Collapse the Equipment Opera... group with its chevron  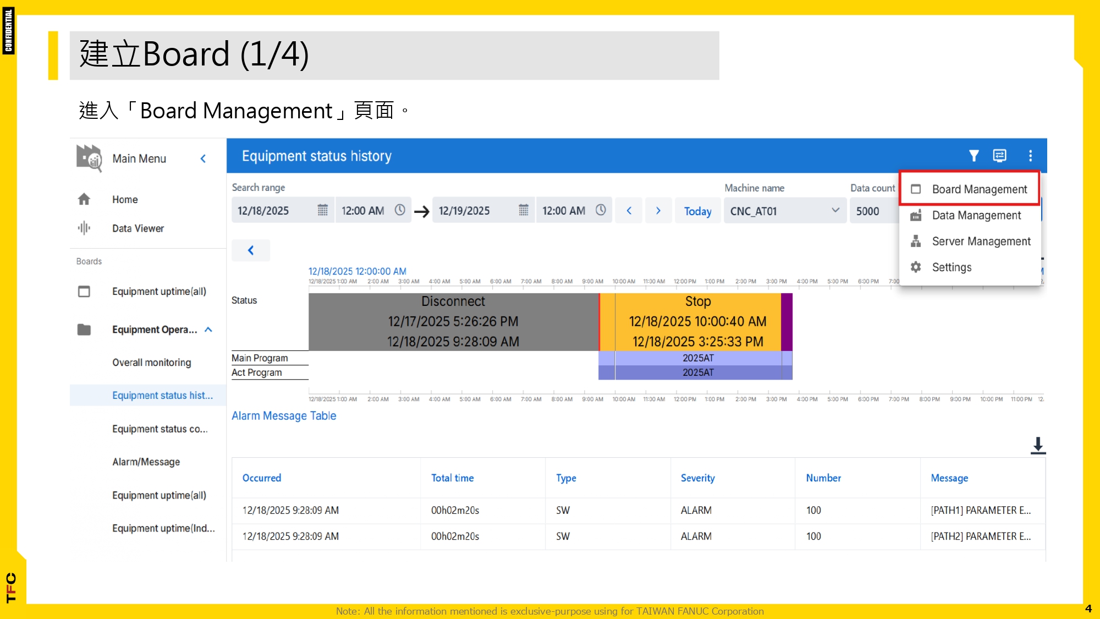coord(208,329)
